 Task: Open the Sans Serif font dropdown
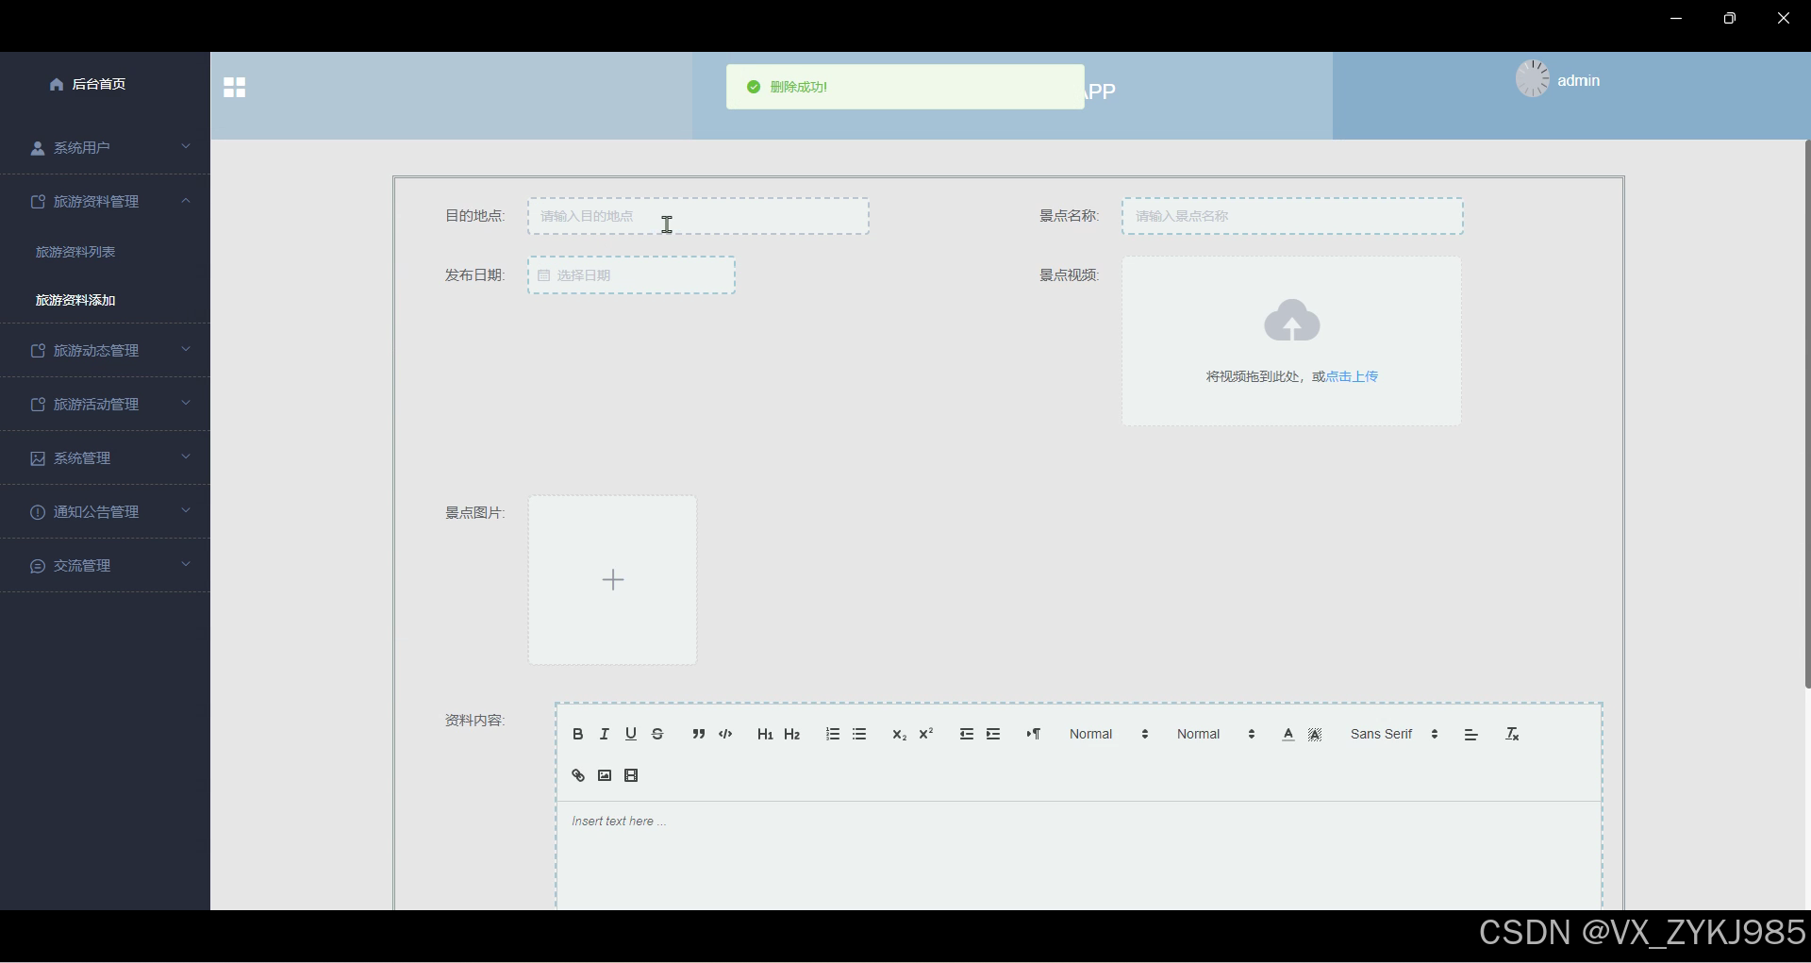pos(1394,734)
